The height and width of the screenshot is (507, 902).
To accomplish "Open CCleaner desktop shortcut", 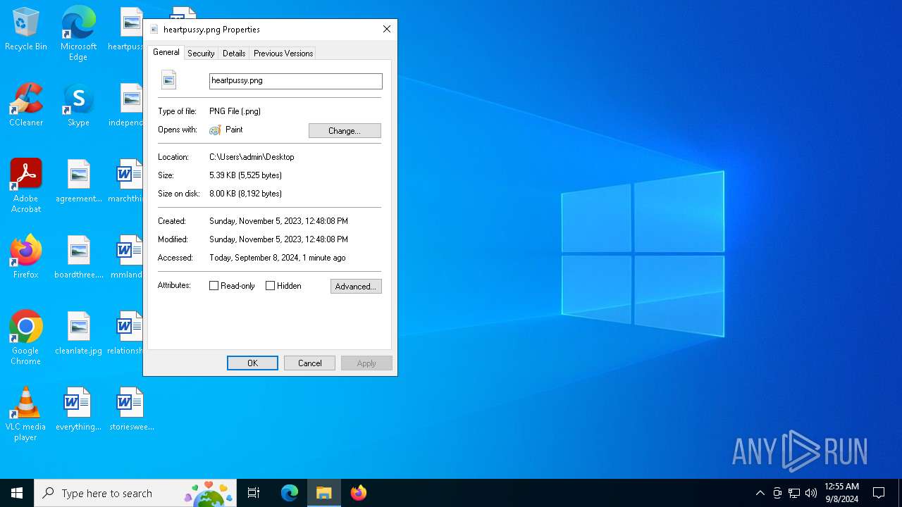I will (26, 104).
